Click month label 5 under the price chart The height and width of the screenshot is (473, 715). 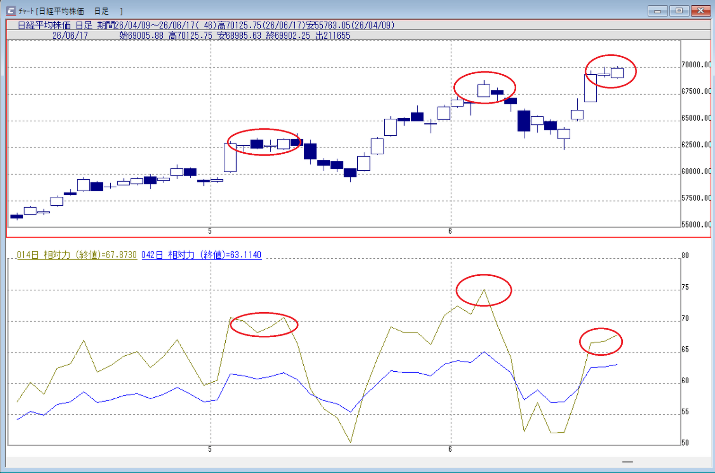click(x=210, y=231)
